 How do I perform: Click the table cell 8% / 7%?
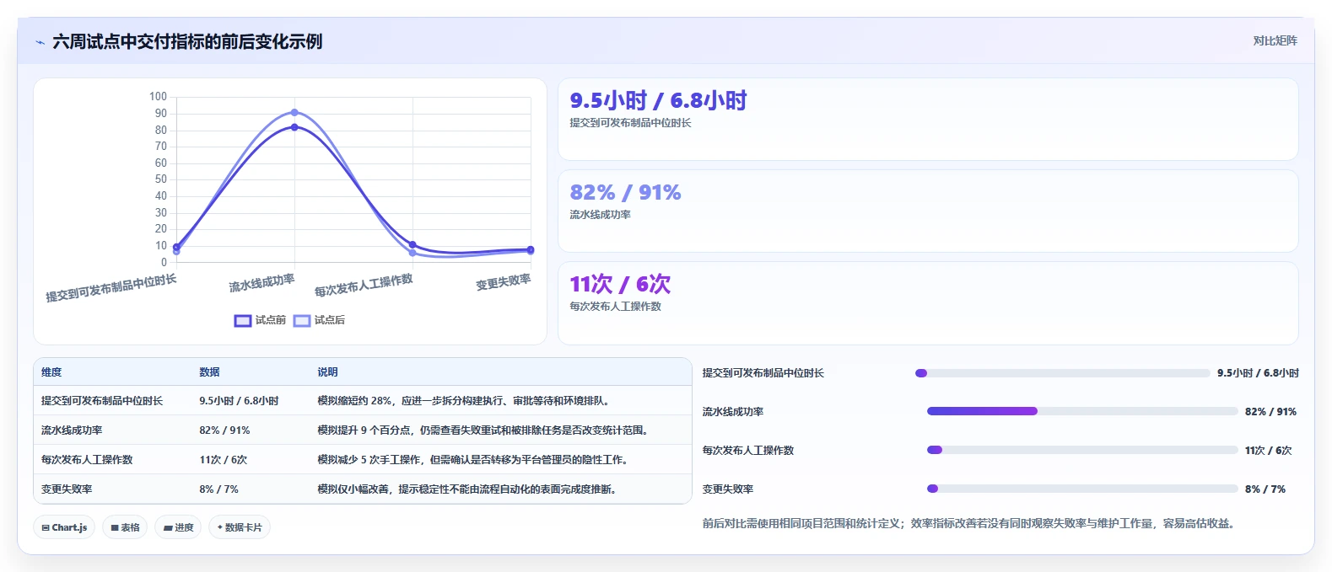(x=219, y=489)
